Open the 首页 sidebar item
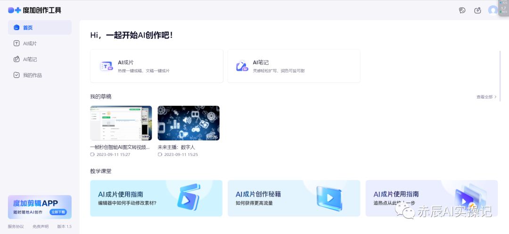509x234 pixels. [40, 28]
